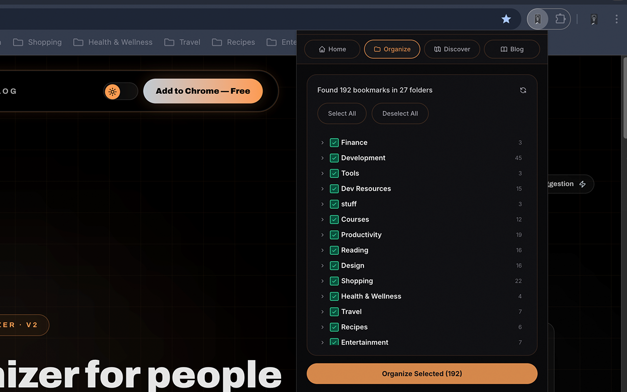Expand the Health & Wellness chevron
627x392 pixels.
point(322,296)
